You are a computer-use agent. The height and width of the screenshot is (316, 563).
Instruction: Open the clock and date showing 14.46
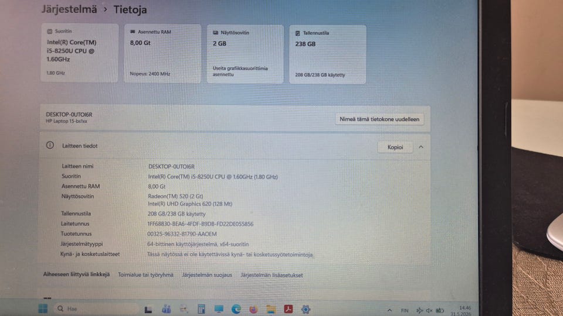point(461,311)
